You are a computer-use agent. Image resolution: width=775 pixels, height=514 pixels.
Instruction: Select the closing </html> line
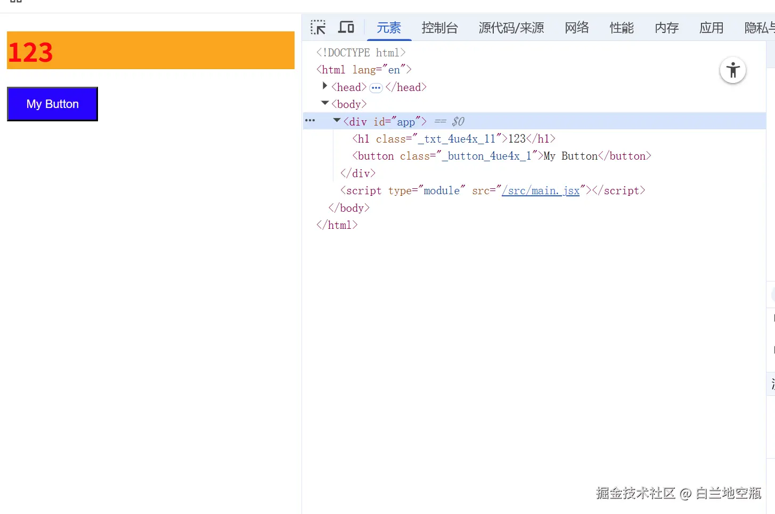point(337,225)
